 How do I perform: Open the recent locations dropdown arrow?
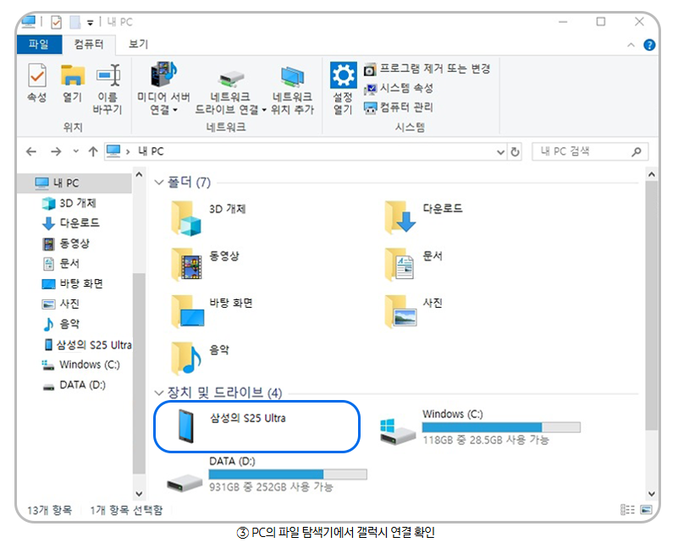click(76, 151)
